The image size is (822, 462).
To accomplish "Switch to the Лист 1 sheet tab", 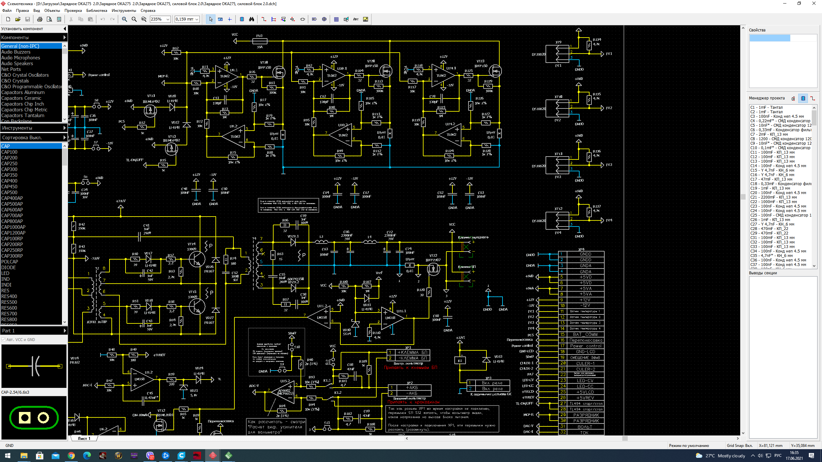I will click(84, 438).
